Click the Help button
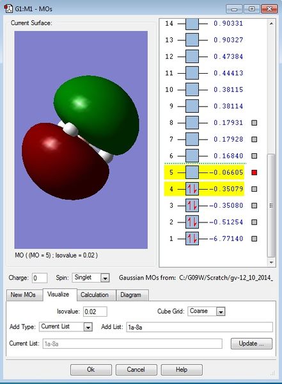 [182, 369]
